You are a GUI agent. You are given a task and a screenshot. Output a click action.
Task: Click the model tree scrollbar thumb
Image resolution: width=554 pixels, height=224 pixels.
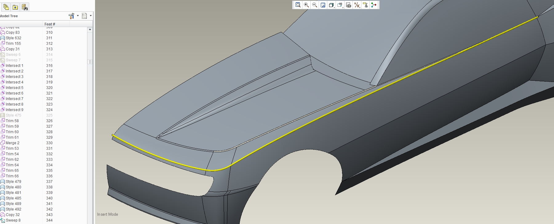click(x=90, y=62)
